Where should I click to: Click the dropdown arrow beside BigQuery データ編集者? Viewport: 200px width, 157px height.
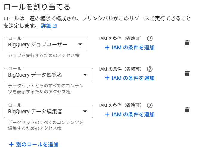tap(85, 111)
